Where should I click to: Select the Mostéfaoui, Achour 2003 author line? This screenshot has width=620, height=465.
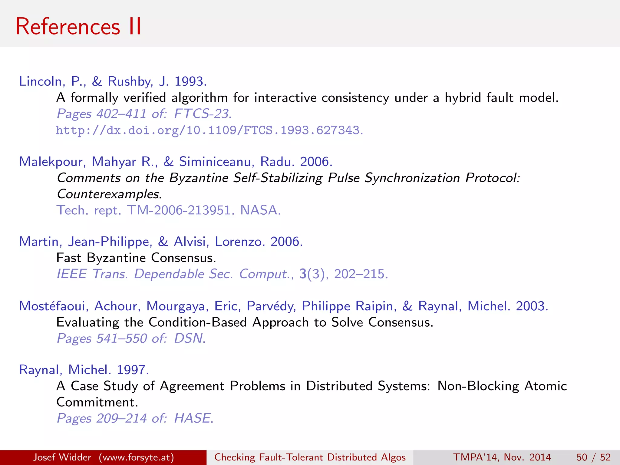pos(284,306)
